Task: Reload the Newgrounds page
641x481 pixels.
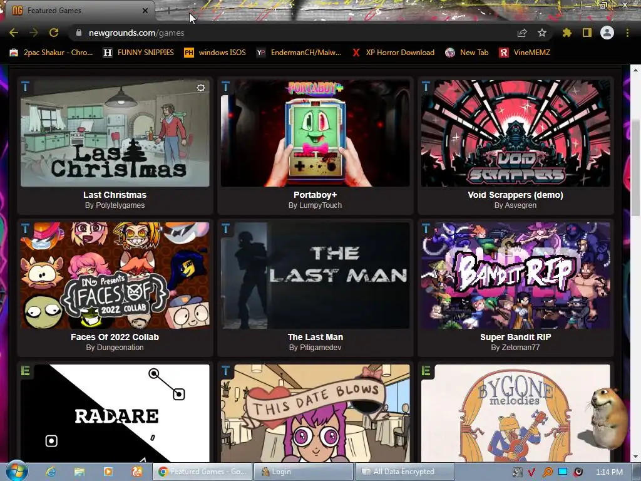Action: pos(54,33)
